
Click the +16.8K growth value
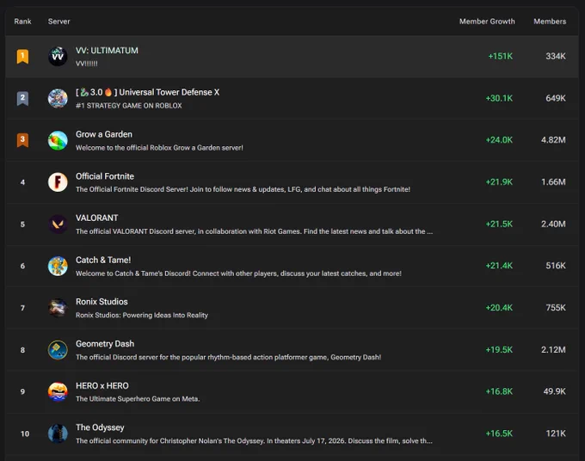[x=499, y=391]
